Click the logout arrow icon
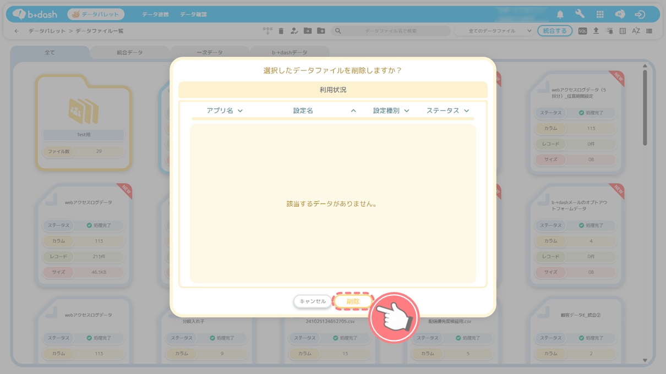The height and width of the screenshot is (374, 666). click(640, 15)
